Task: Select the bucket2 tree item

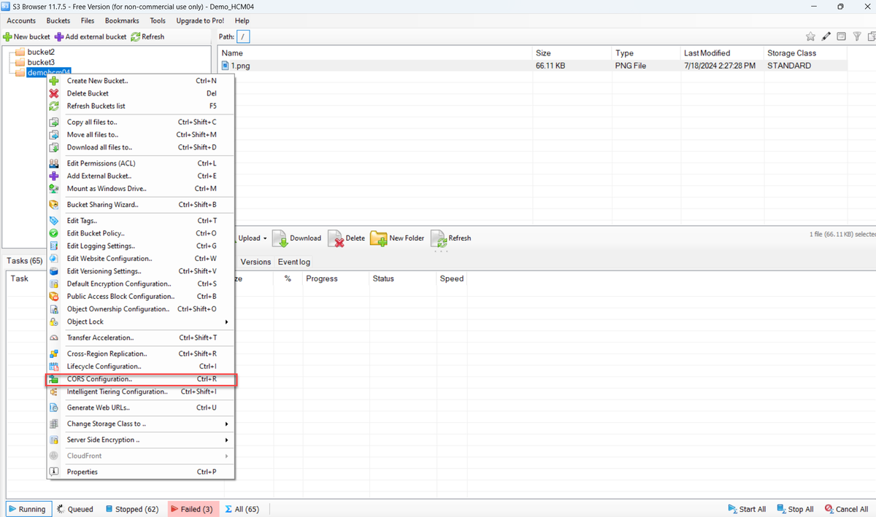Action: pos(41,52)
